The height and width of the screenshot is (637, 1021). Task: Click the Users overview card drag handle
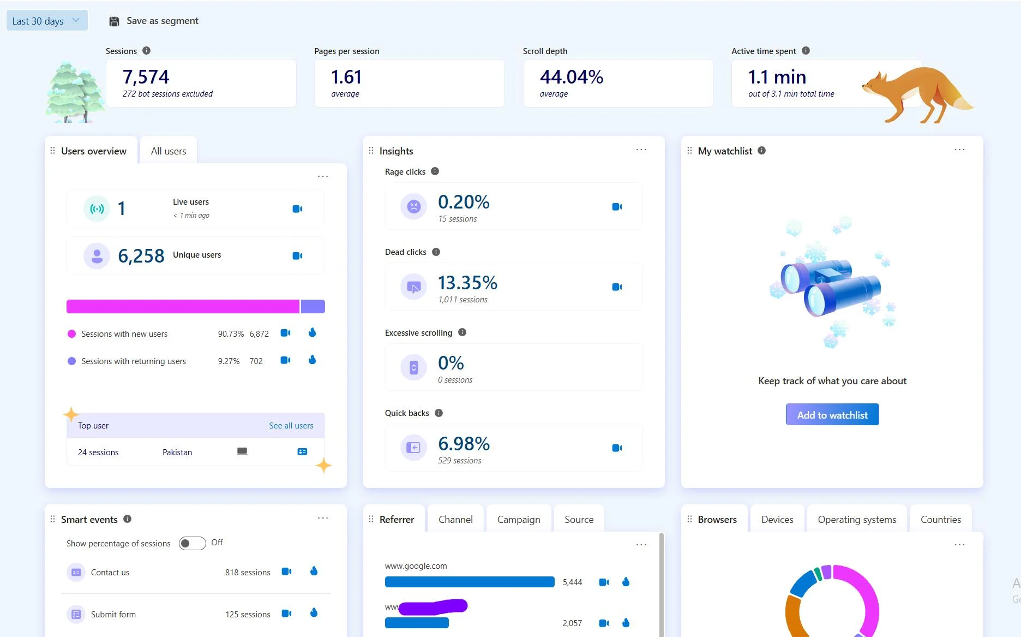[x=53, y=151]
